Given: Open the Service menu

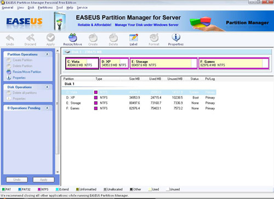Looking at the screenshot, I should (82, 8).
